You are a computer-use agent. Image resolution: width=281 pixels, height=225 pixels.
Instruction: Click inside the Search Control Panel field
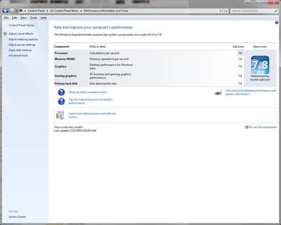click(252, 11)
